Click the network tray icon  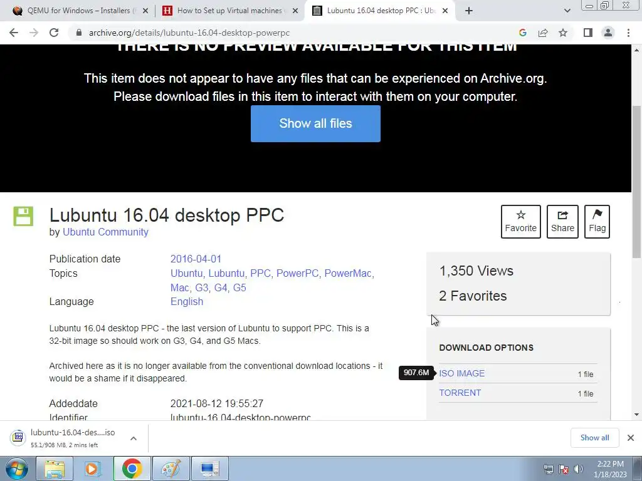(x=548, y=468)
